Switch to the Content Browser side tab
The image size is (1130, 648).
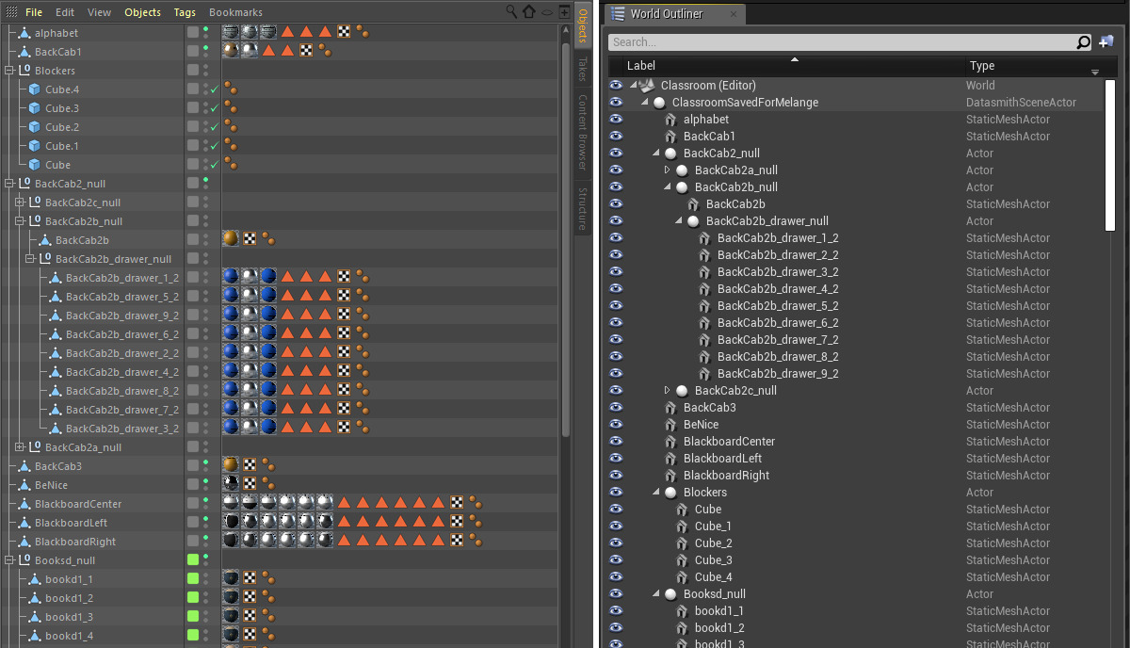point(583,130)
